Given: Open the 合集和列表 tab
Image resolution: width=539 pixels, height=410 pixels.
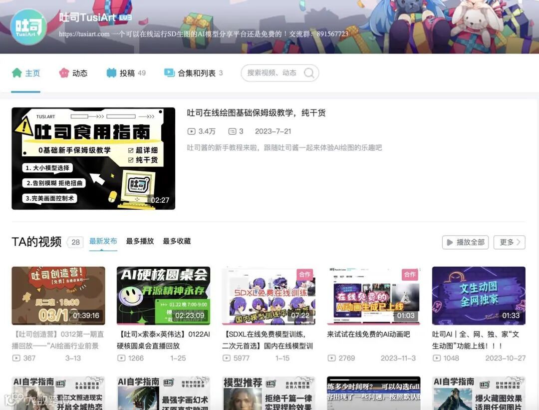Looking at the screenshot, I should [x=194, y=73].
